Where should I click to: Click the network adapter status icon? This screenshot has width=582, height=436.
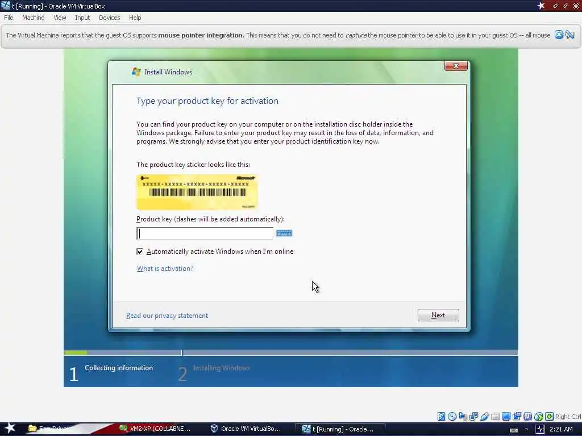(463, 416)
